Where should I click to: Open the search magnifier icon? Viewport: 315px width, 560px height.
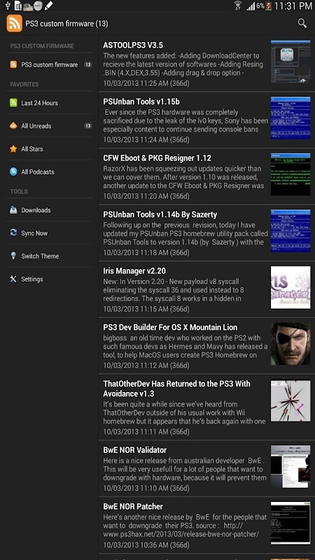[302, 24]
